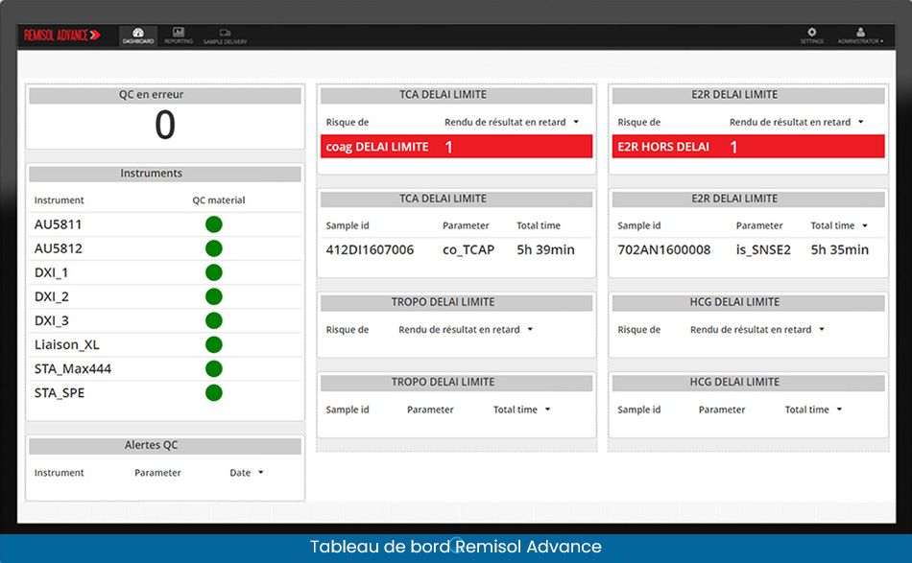Click the Remisol Advance logo

(x=61, y=35)
